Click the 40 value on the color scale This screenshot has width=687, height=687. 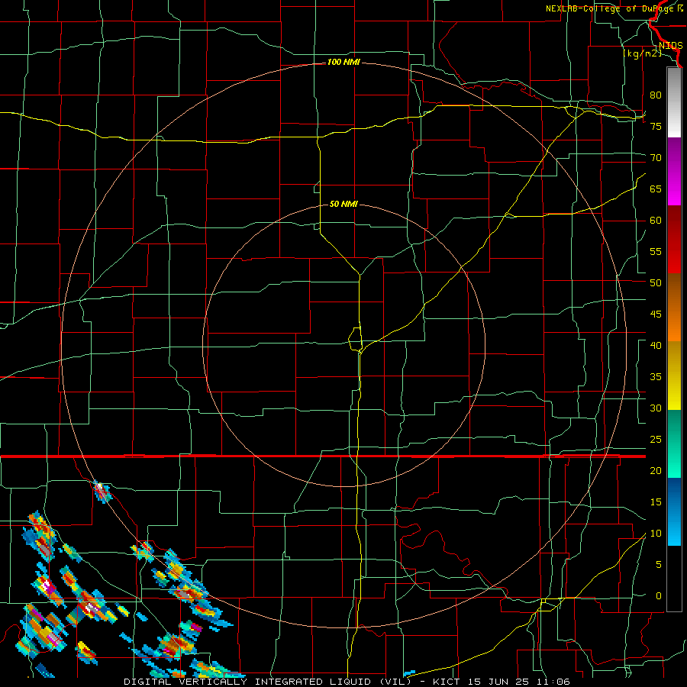click(656, 346)
